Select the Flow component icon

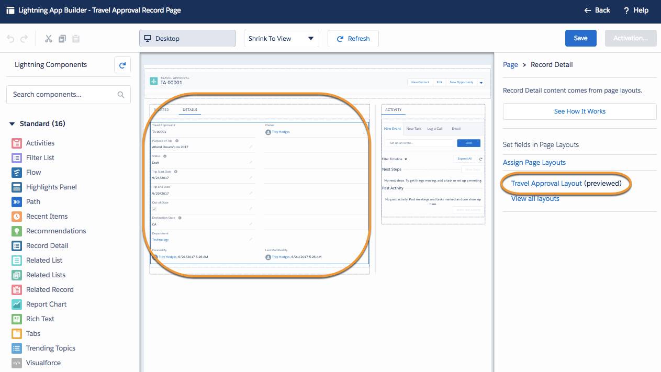click(17, 172)
